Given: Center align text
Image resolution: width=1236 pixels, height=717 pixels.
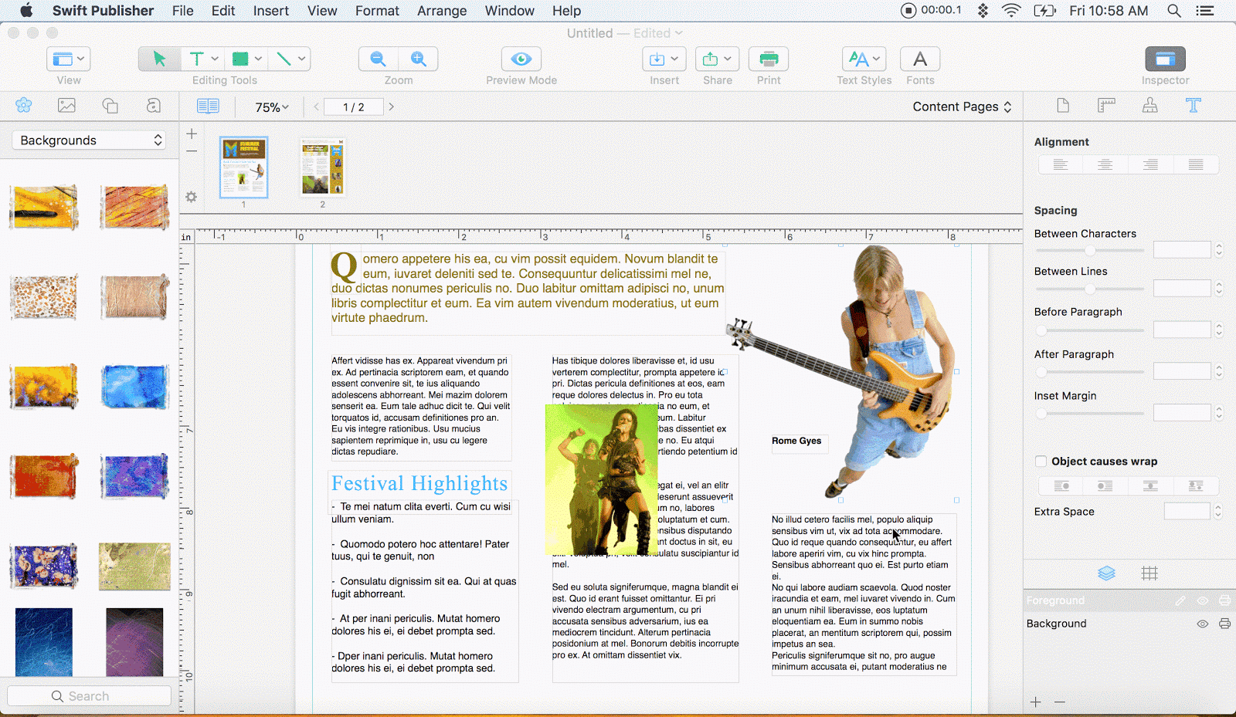Looking at the screenshot, I should coord(1105,164).
